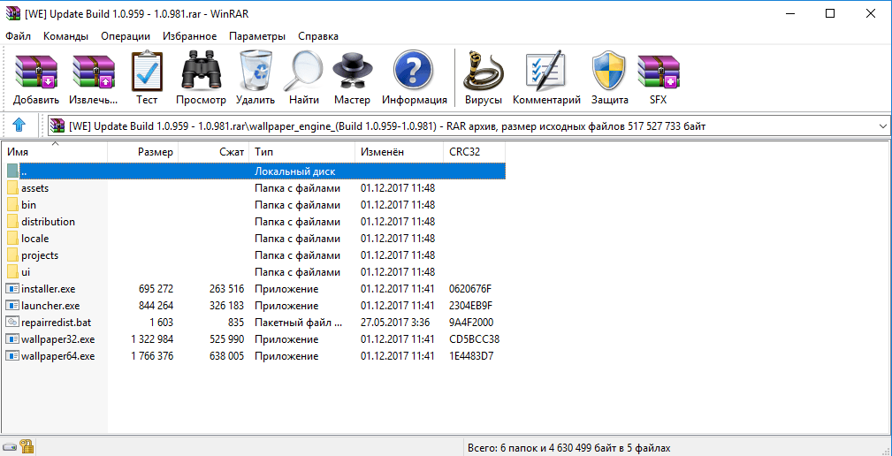
Task: Click the key lock icon in status bar
Action: 27,445
